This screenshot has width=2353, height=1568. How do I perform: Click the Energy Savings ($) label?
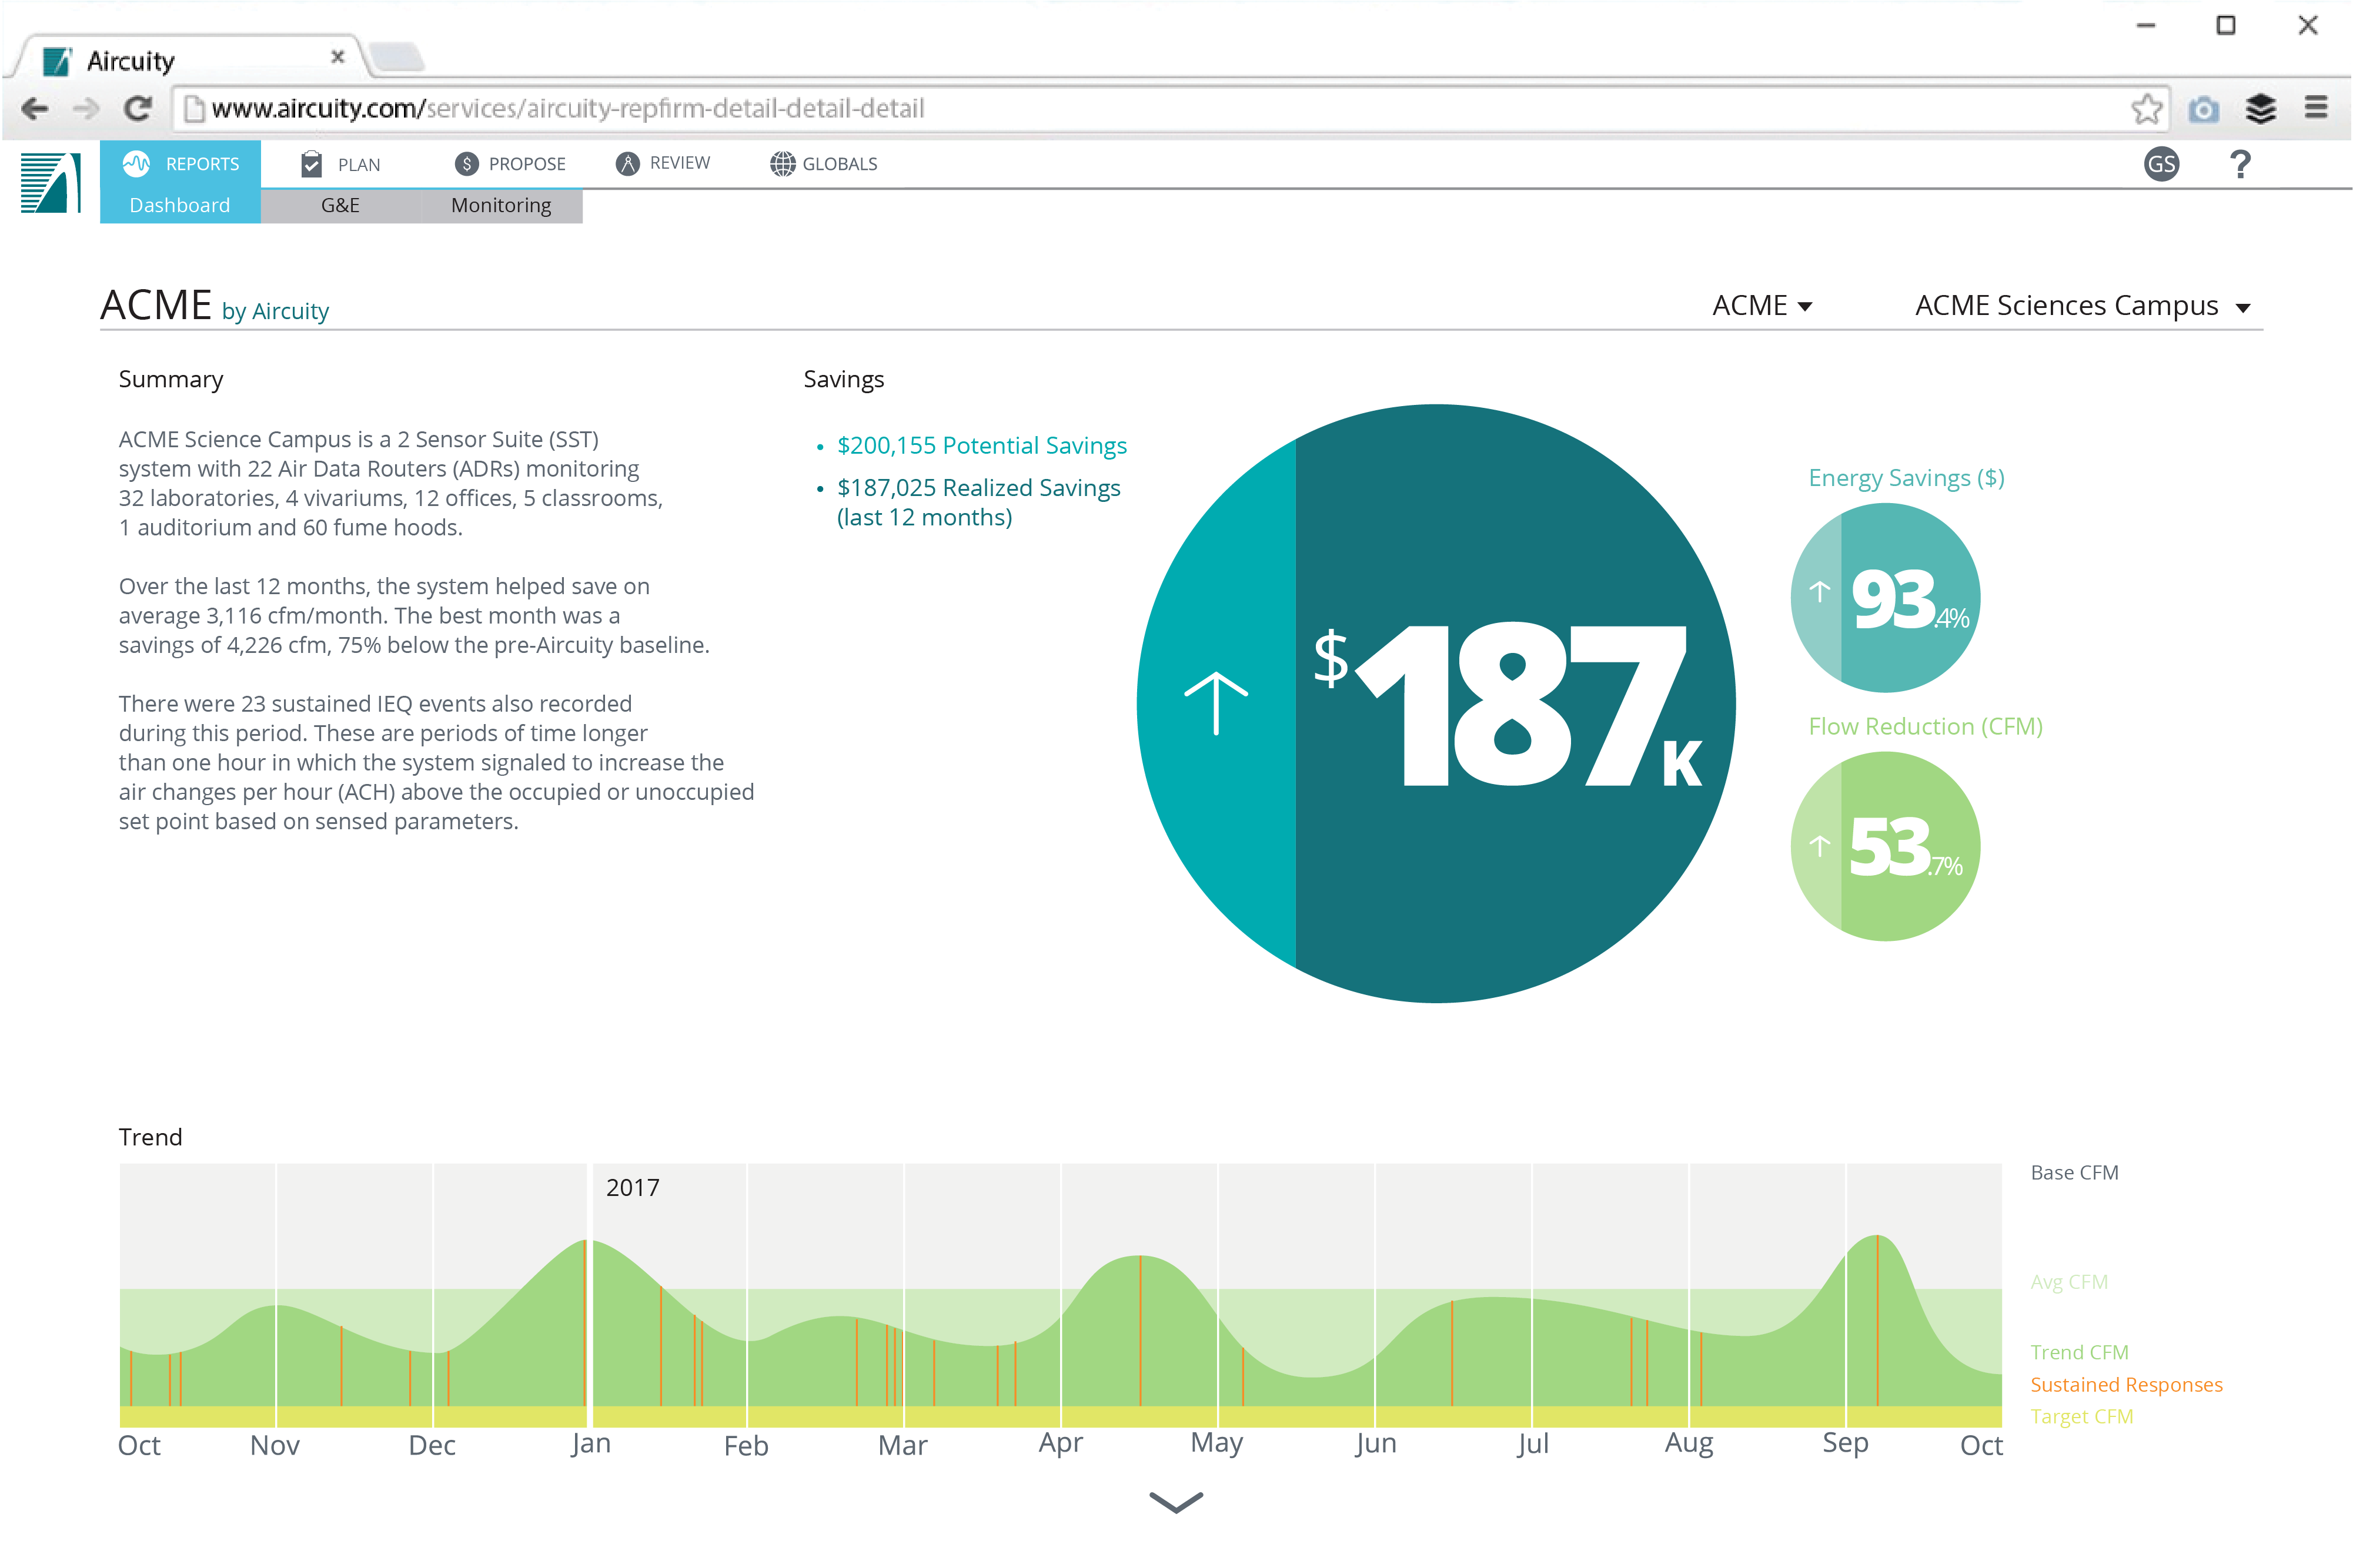(x=1906, y=478)
